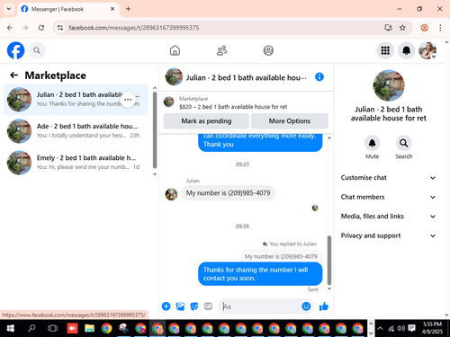Open the Groups icon in top navigation
This screenshot has height=337, width=450.
click(x=268, y=50)
